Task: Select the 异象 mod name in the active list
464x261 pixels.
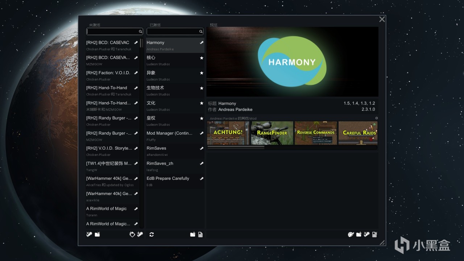Action: point(151,73)
